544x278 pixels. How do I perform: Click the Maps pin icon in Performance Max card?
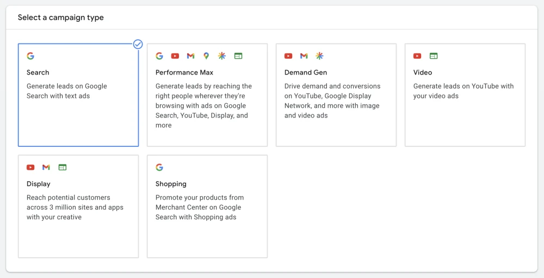pyautogui.click(x=206, y=56)
